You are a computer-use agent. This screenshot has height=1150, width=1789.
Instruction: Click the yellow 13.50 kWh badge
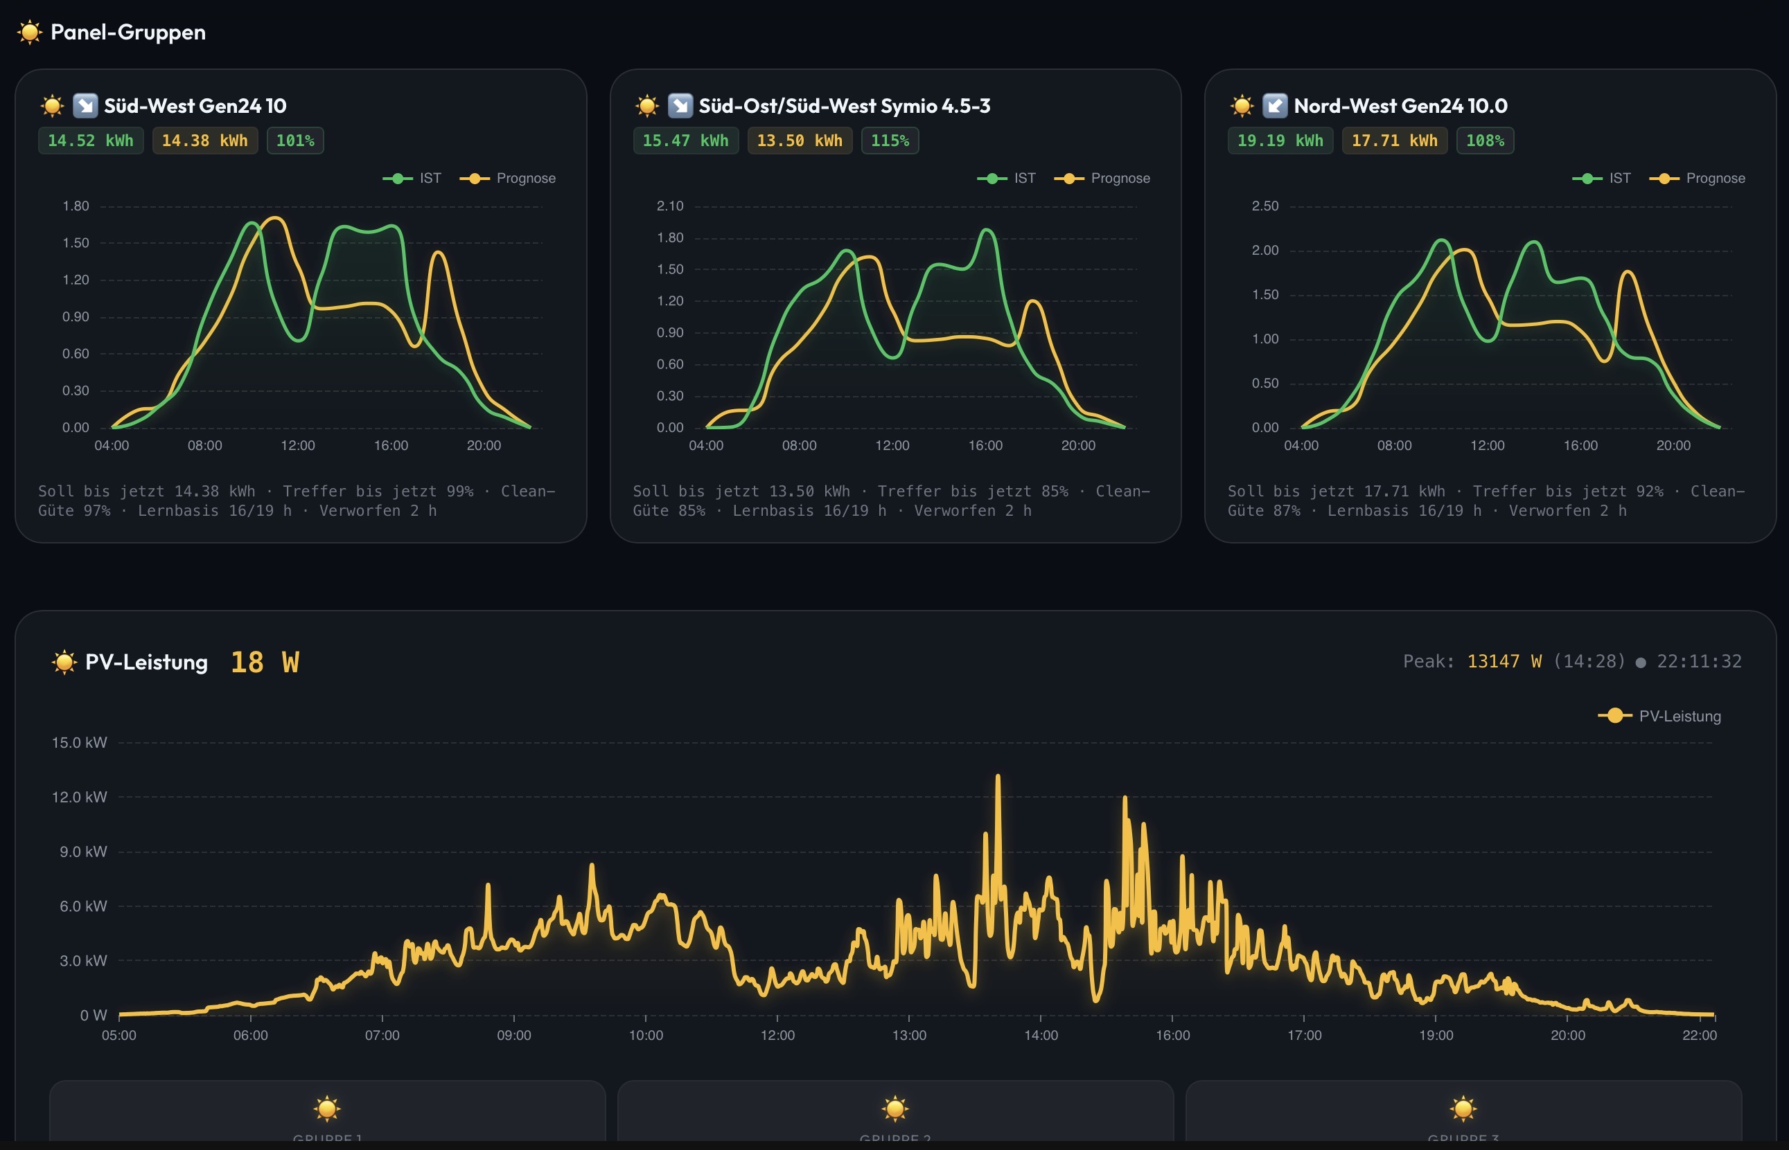click(x=800, y=141)
